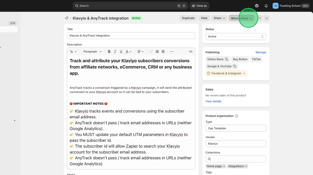
Task: Open the notifications bell
Action: click(x=266, y=6)
